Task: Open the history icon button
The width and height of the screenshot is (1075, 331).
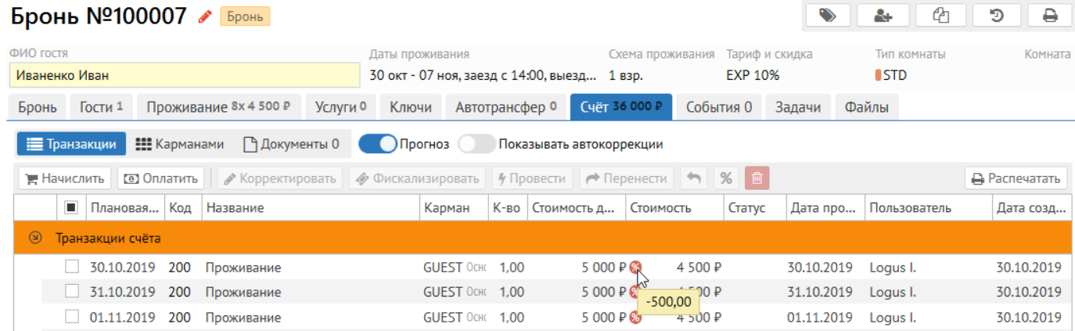Action: 997,15
